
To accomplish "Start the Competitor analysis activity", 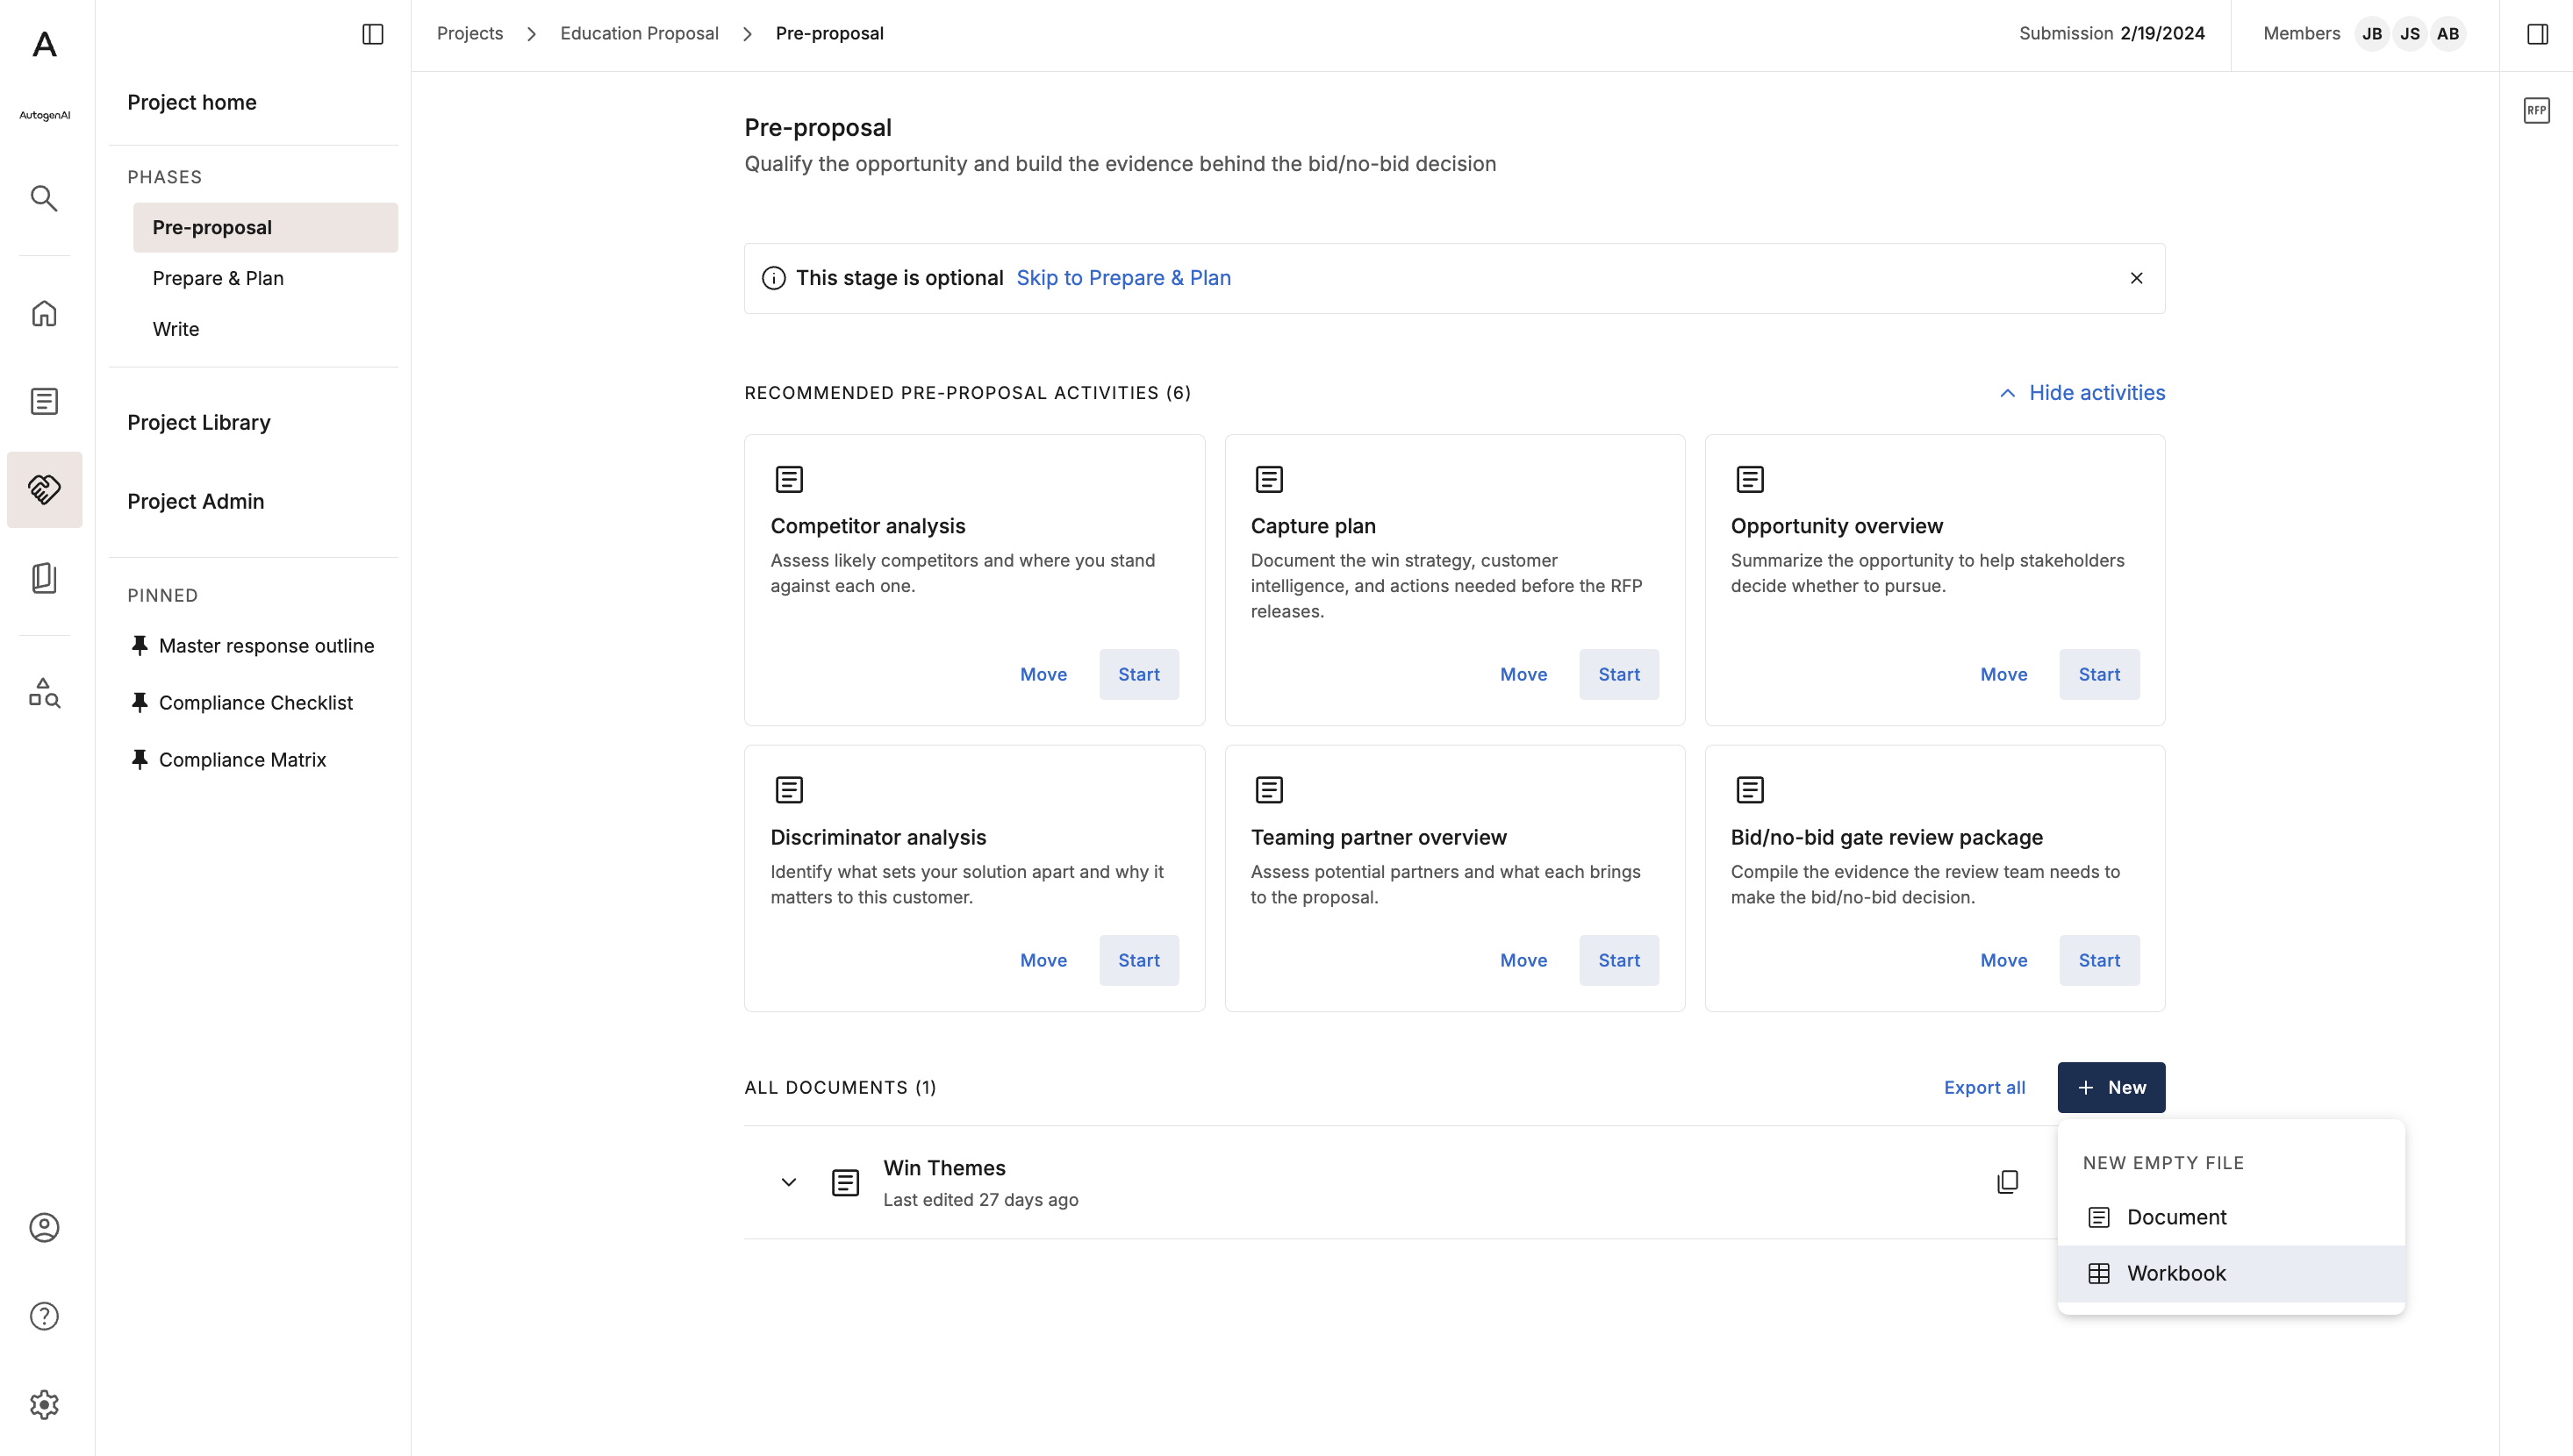I will point(1138,674).
